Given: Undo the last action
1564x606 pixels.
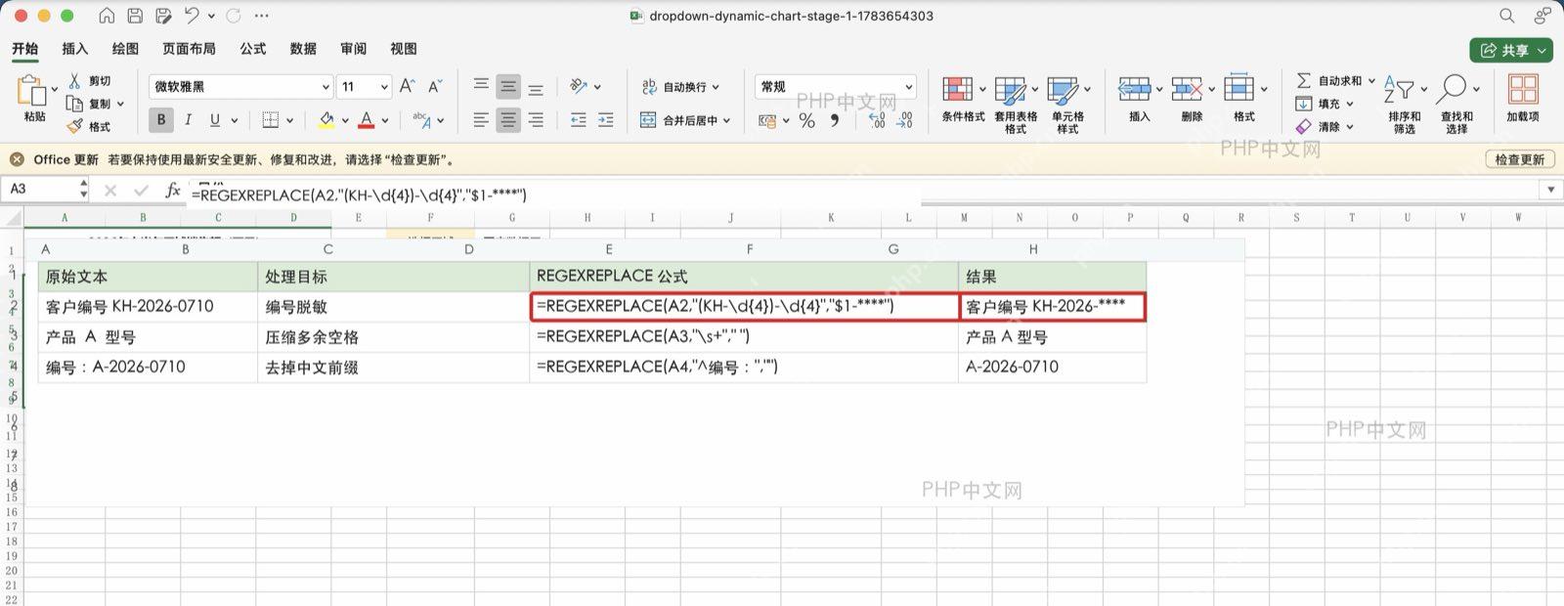Looking at the screenshot, I should (x=192, y=16).
